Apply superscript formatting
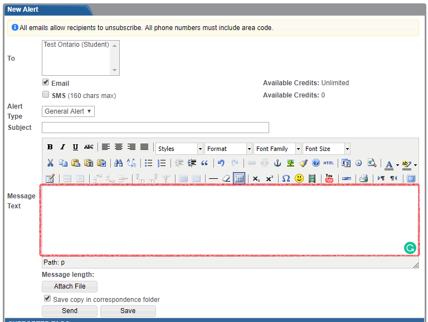Screen dimensions: 428x322 tap(269, 178)
